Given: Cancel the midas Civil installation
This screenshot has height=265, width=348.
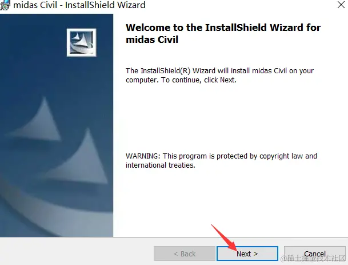Looking at the screenshot, I should pos(315,254).
